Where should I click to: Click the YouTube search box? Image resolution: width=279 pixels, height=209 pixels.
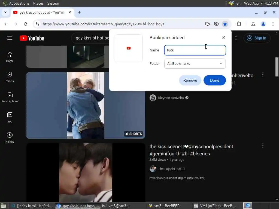coord(91,38)
